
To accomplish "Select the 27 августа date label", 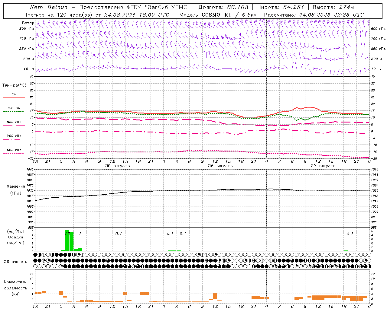I will (323, 166).
